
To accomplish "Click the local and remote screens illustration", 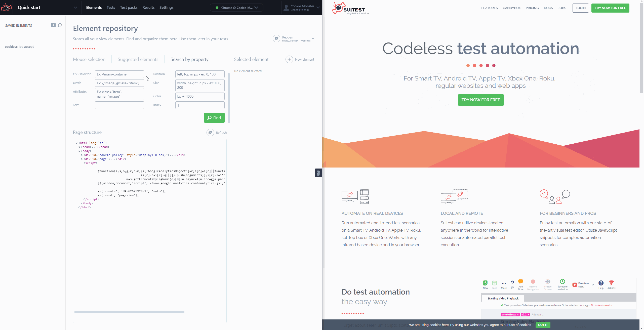I will pos(454,196).
